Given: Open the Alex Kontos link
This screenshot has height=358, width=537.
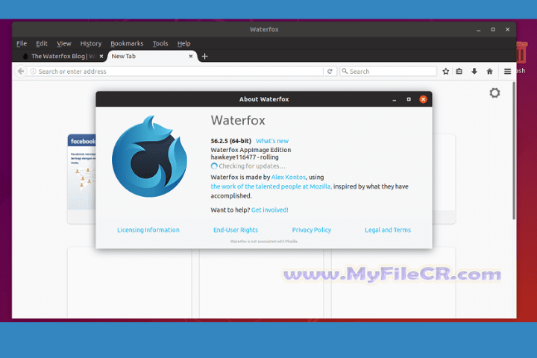Looking at the screenshot, I should (289, 177).
